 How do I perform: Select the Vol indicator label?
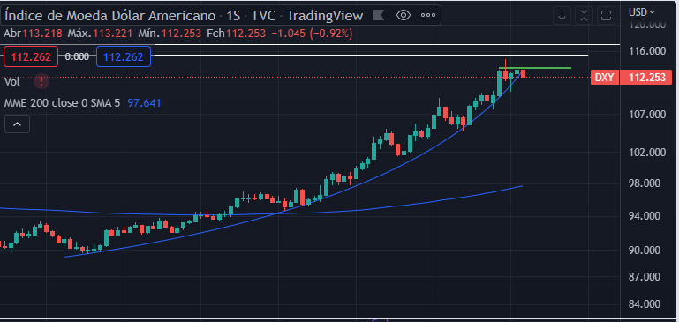tap(12, 81)
